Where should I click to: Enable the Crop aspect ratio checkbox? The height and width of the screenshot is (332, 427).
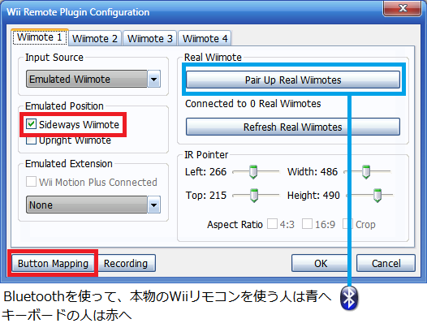click(347, 224)
